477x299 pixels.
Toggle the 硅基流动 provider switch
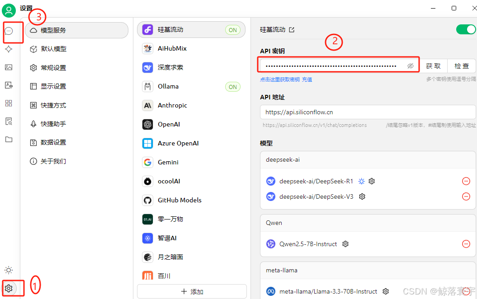[x=466, y=29]
